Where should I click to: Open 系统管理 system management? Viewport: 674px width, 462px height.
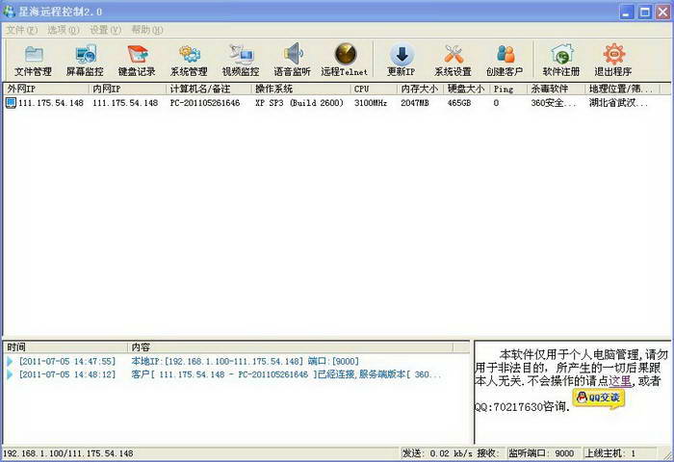[x=189, y=60]
